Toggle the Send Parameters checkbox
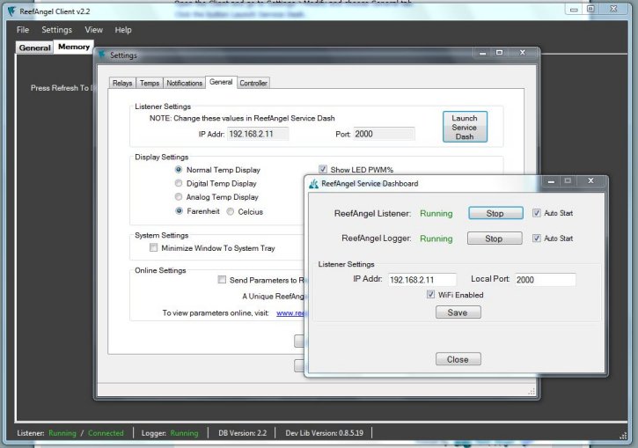The image size is (638, 448). [222, 280]
